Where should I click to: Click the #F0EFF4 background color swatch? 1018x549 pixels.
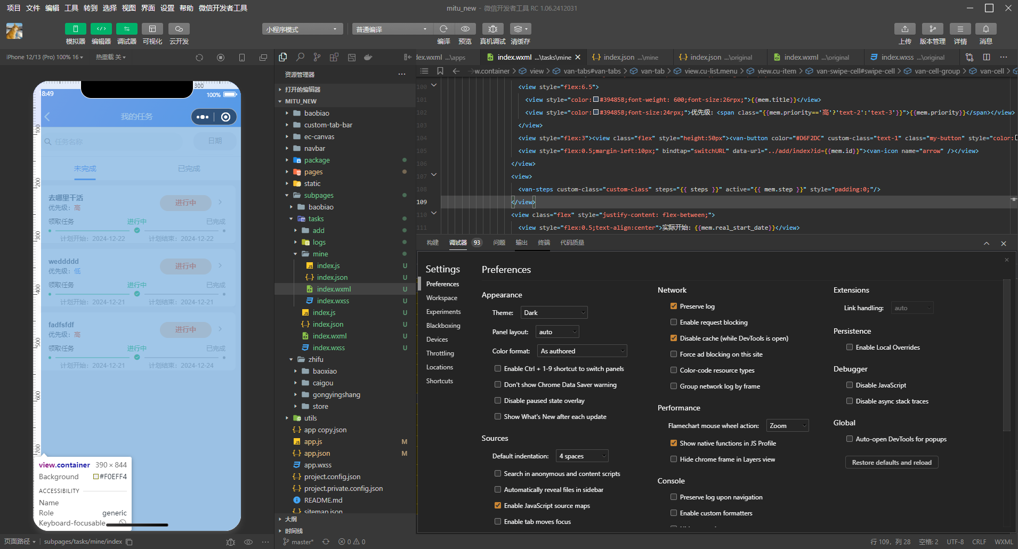pyautogui.click(x=96, y=477)
